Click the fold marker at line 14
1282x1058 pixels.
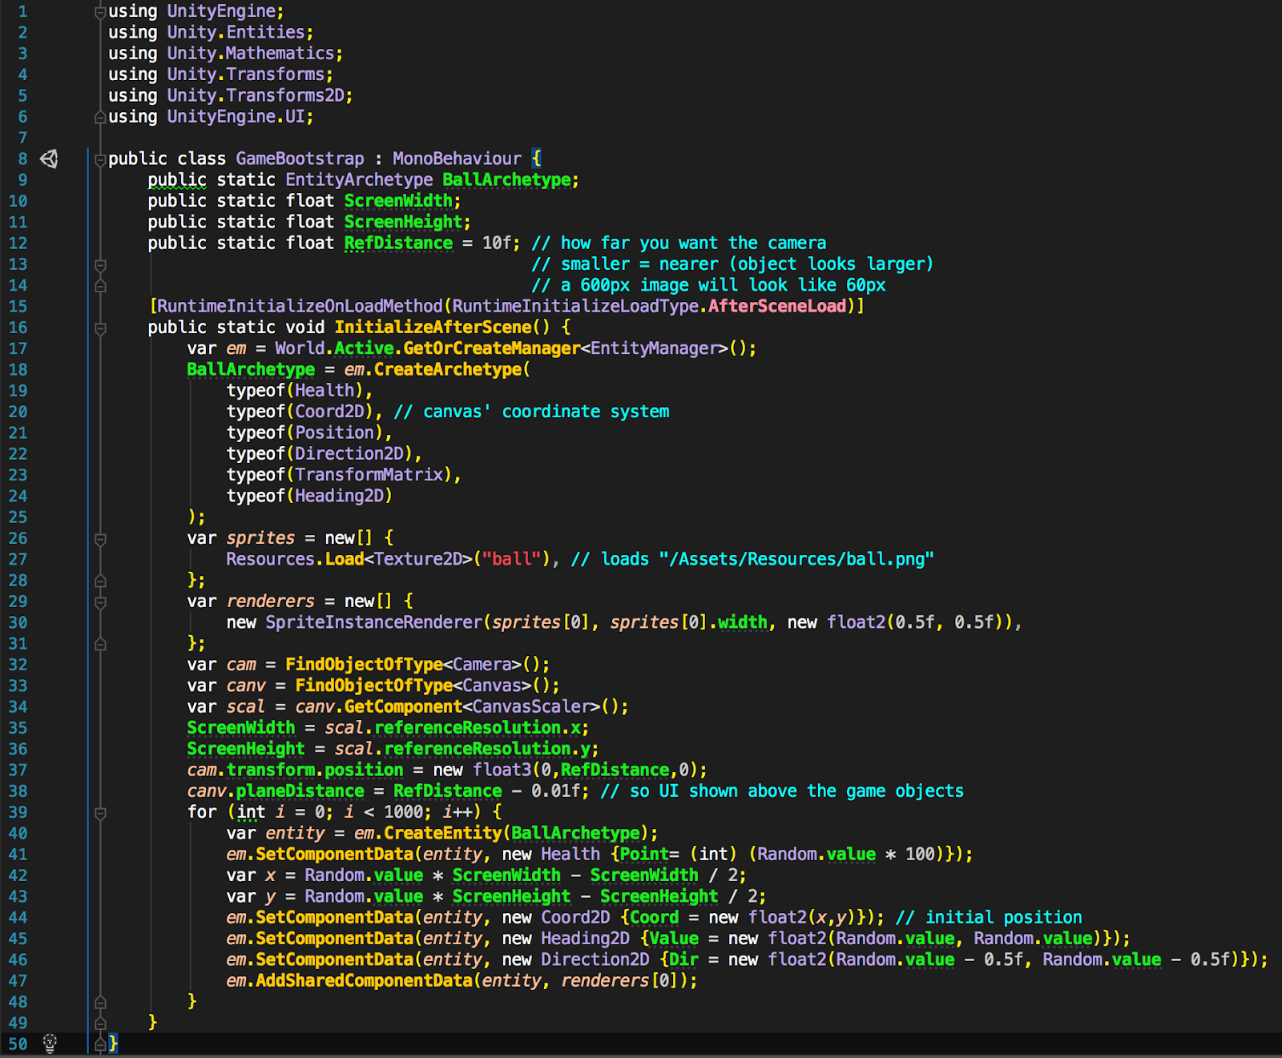99,284
